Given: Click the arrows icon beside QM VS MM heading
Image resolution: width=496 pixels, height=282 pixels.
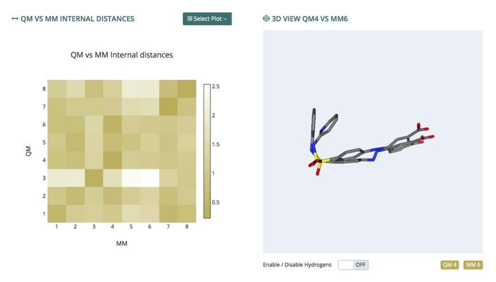Looking at the screenshot, I should click(14, 19).
